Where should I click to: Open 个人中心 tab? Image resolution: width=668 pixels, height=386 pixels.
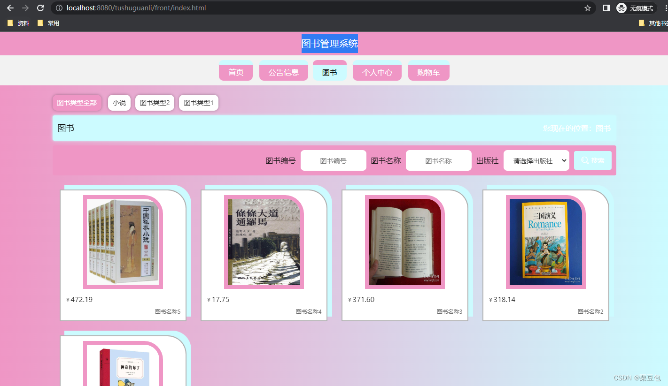pos(377,70)
